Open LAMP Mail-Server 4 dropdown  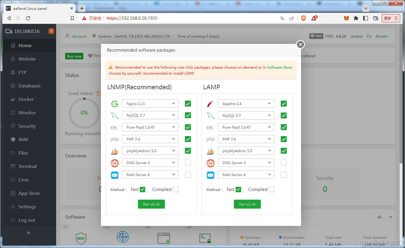click(246, 175)
